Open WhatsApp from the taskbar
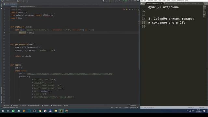This screenshot has width=208, height=117. tap(13, 111)
